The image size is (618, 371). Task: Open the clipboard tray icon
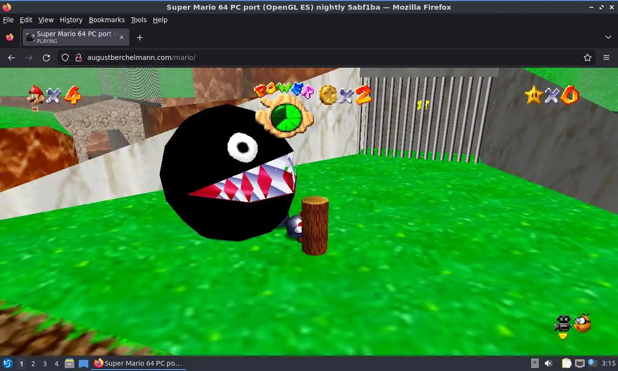click(566, 363)
